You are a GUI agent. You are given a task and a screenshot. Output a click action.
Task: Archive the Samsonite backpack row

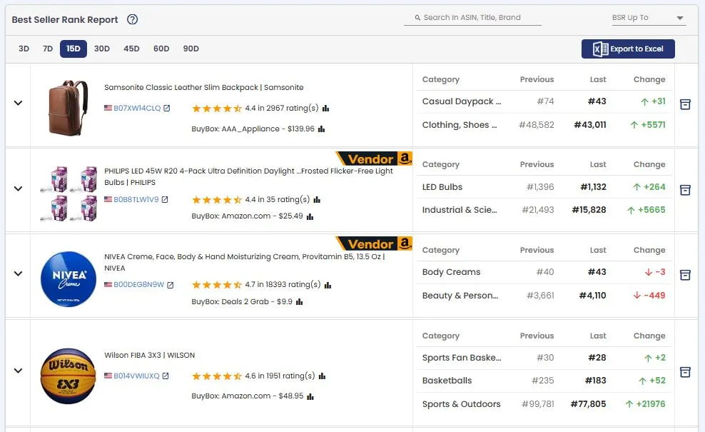(x=685, y=104)
